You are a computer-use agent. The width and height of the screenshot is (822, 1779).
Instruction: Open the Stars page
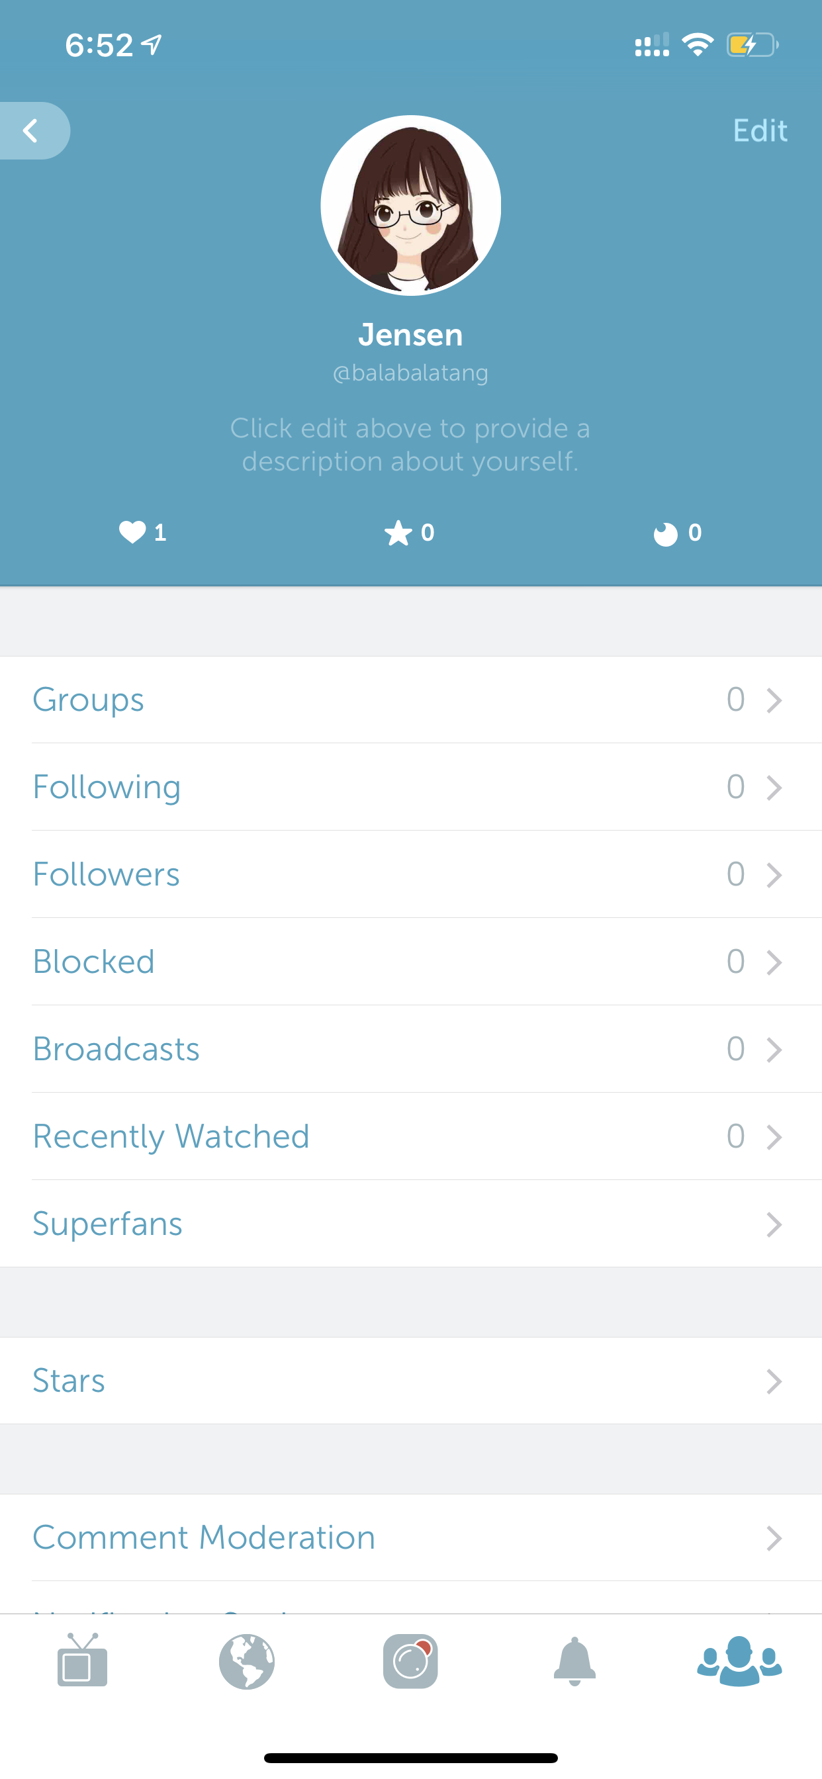(411, 1381)
